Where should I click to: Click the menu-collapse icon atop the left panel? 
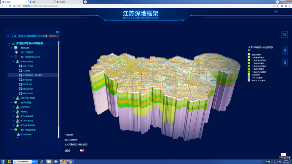(x=57, y=32)
